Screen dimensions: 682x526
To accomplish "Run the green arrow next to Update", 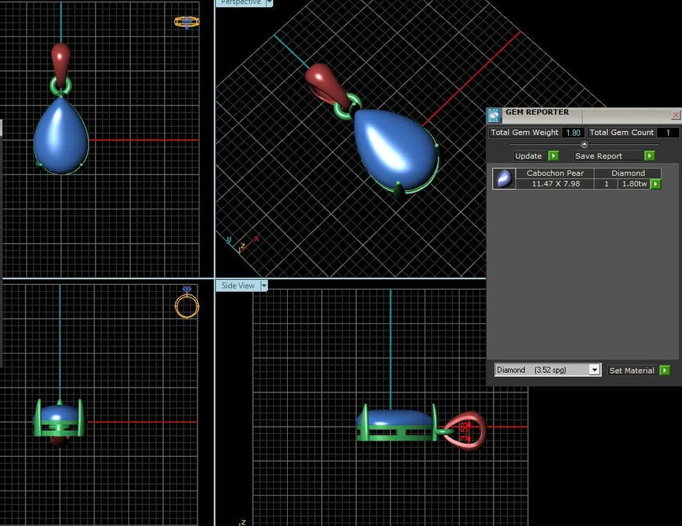I will (553, 156).
